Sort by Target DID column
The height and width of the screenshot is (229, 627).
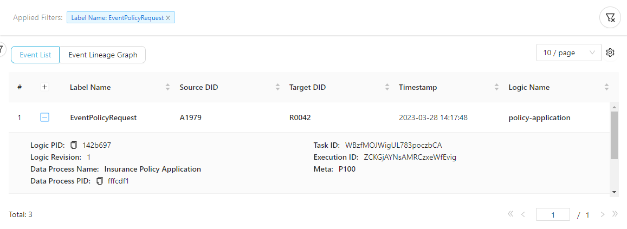coord(387,87)
